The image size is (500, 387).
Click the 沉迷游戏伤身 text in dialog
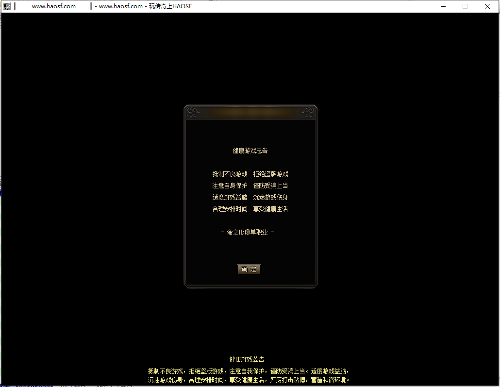(270, 197)
